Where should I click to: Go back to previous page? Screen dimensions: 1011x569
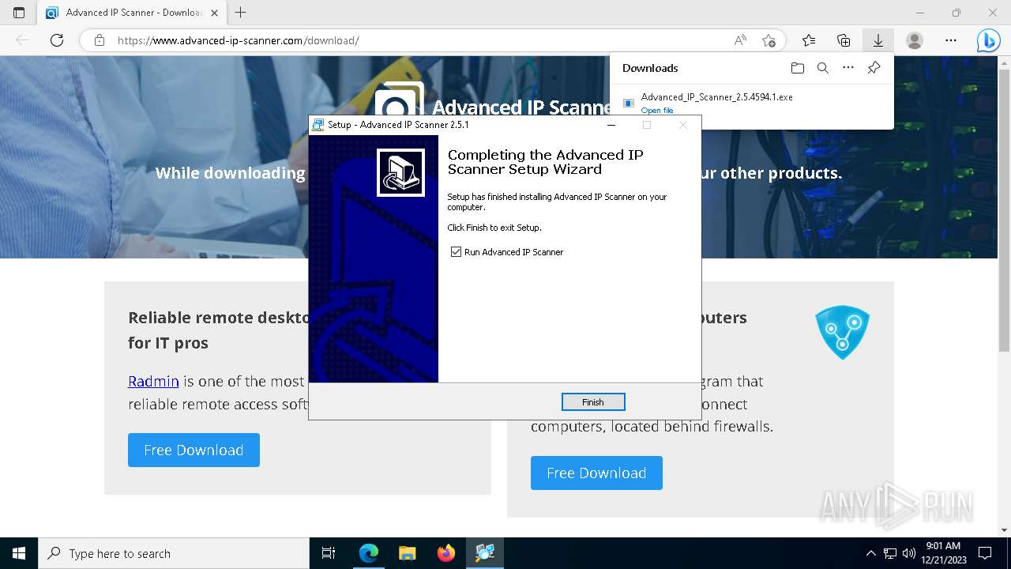(x=22, y=40)
